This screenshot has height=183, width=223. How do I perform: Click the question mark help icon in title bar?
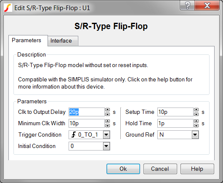pyautogui.click(x=187, y=5)
